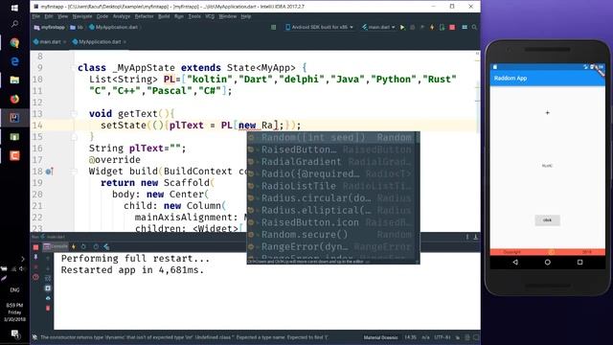613x345 pixels.
Task: Open the Refactor menu
Action: [144, 16]
